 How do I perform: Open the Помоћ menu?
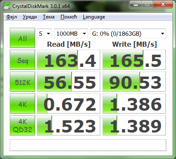(x=69, y=17)
